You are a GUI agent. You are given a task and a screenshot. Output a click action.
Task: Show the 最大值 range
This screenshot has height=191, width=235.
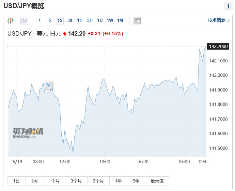pos(157,181)
